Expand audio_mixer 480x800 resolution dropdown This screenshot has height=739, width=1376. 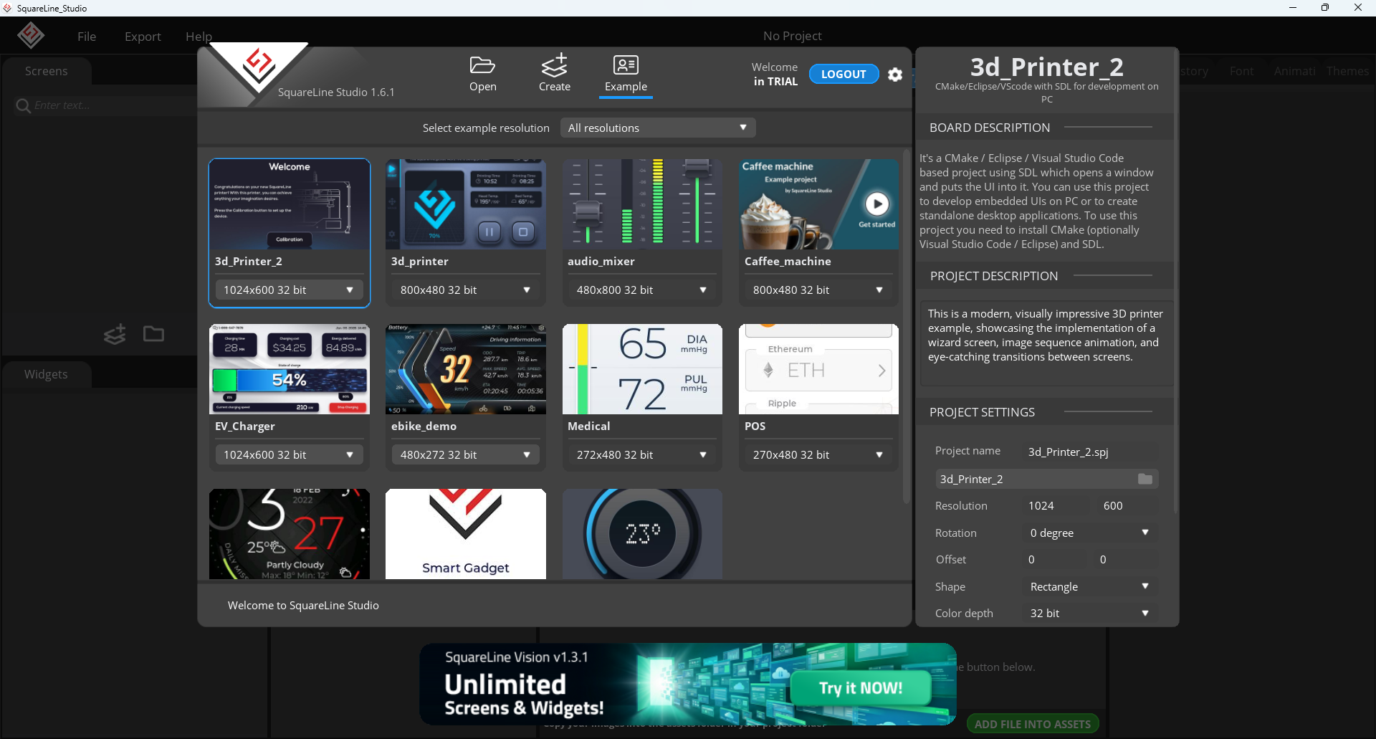tap(641, 290)
